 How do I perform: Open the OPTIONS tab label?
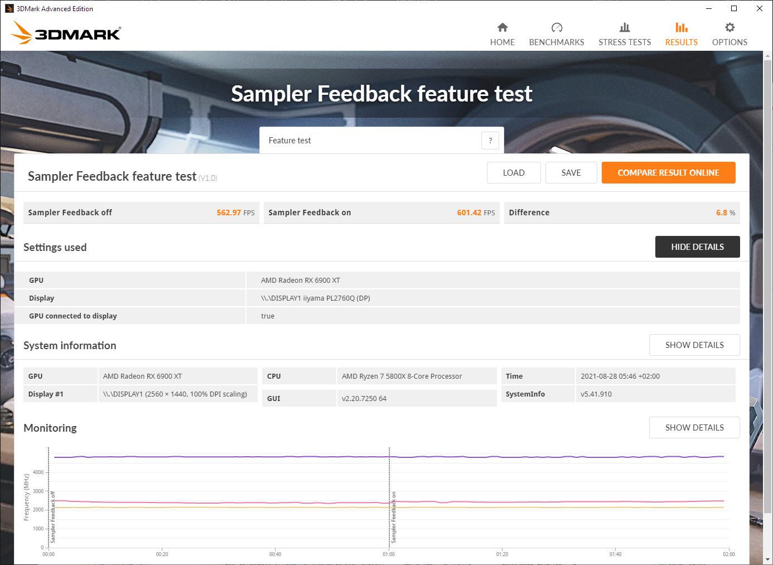[729, 42]
